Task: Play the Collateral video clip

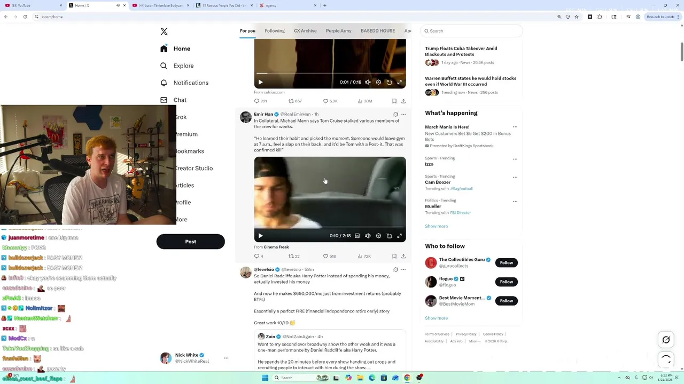Action: coord(260,236)
